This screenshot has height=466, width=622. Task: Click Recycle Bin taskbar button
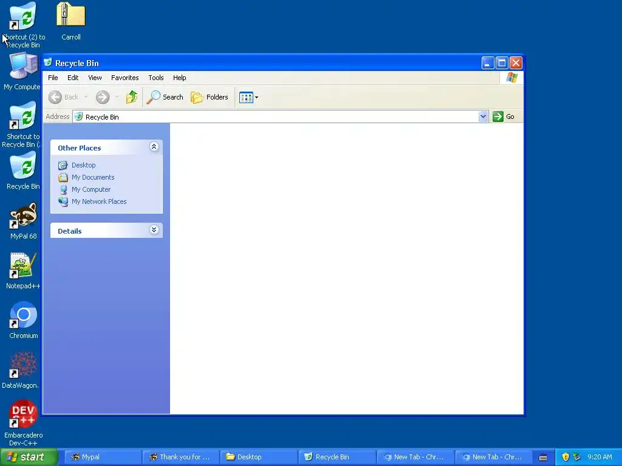pos(337,457)
